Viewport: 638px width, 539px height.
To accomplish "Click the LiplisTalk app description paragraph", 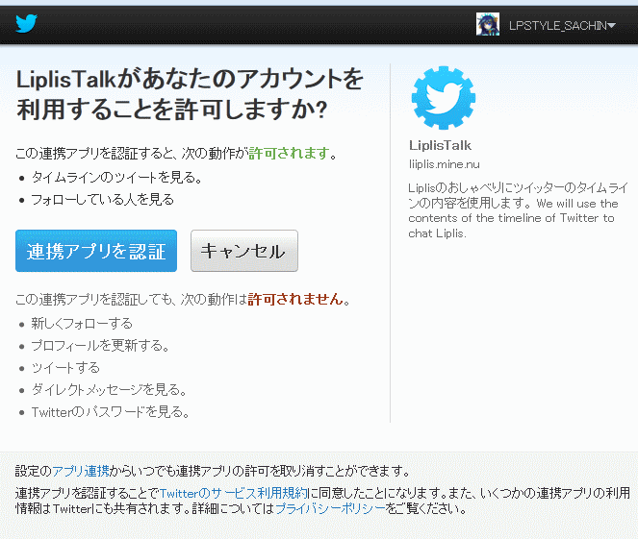I will 519,210.
